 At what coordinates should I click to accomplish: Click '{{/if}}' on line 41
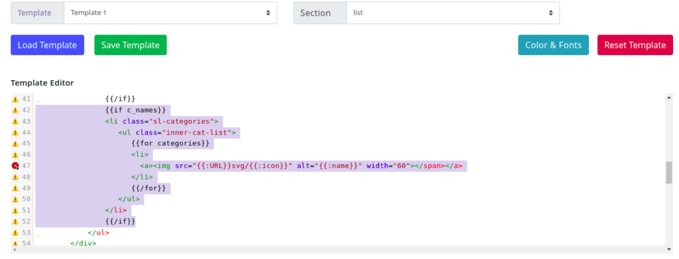[x=121, y=99]
